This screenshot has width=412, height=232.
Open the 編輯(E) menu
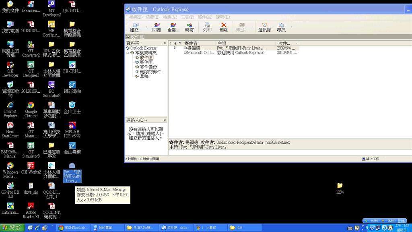152,17
